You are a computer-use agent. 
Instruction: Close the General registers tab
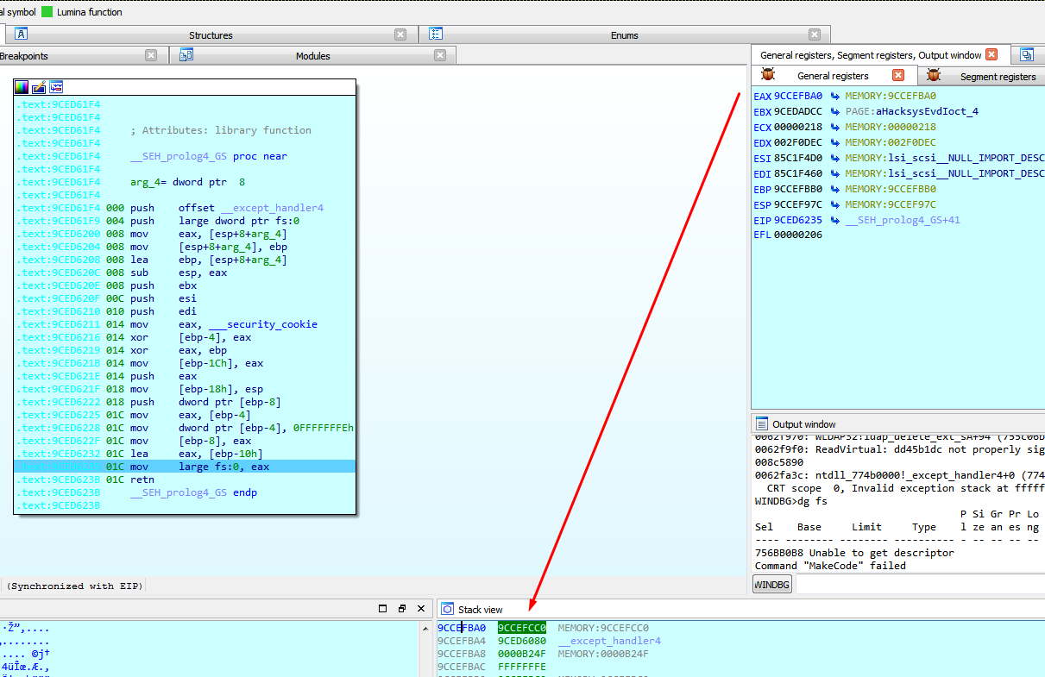[x=898, y=76]
